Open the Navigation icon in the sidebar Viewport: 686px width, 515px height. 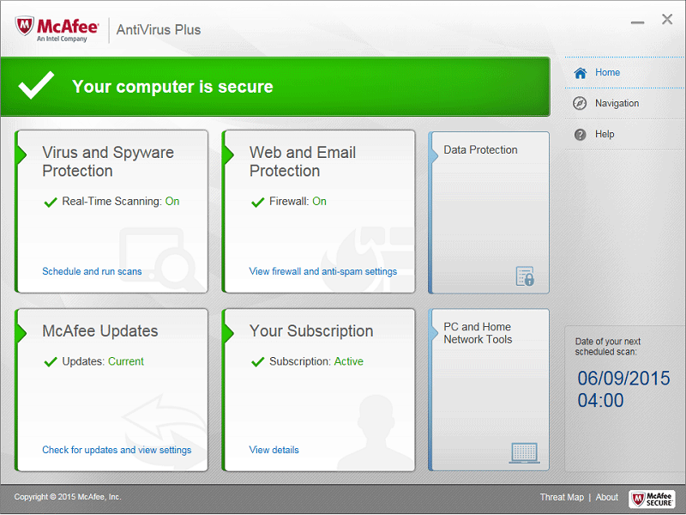coord(580,103)
